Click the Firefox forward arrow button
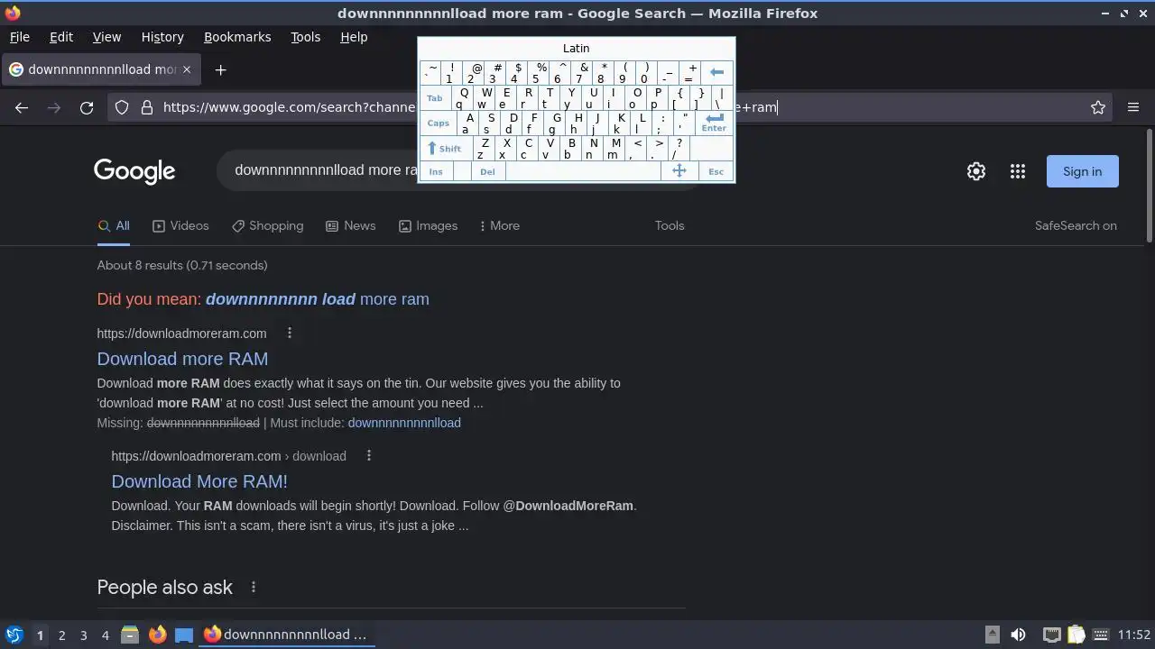1155x649 pixels. (54, 107)
